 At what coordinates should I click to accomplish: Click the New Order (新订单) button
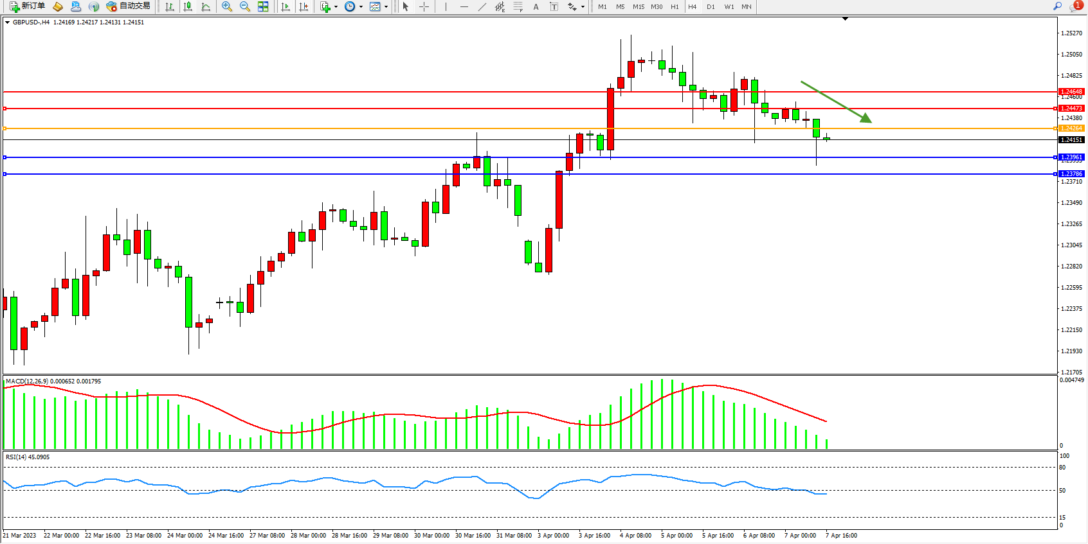click(27, 6)
